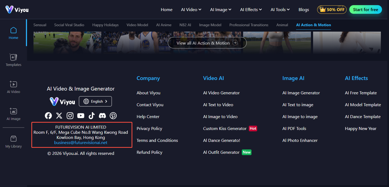Image resolution: width=389 pixels, height=187 pixels.
Task: Open AI Free Template link
Action: [361, 93]
